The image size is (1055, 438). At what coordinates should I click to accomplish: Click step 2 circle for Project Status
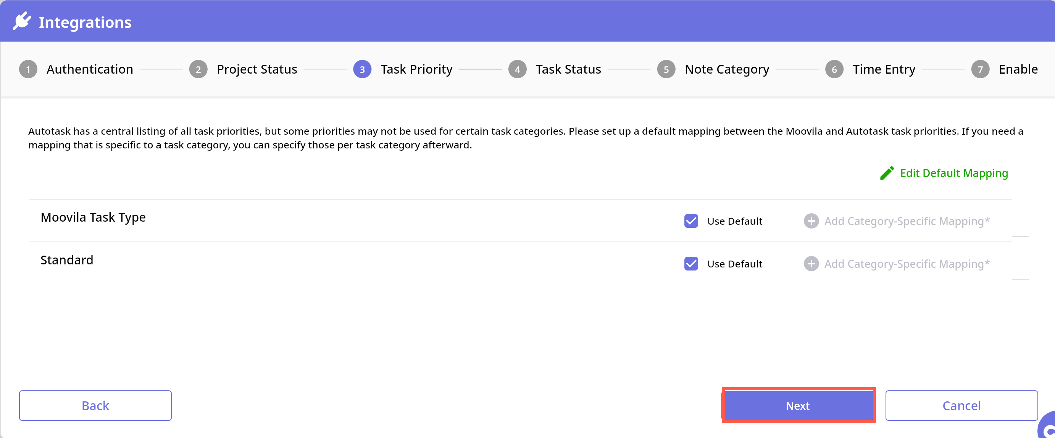pos(198,69)
